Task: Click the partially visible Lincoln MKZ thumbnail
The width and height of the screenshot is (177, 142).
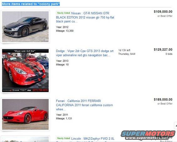Action: 25,139
